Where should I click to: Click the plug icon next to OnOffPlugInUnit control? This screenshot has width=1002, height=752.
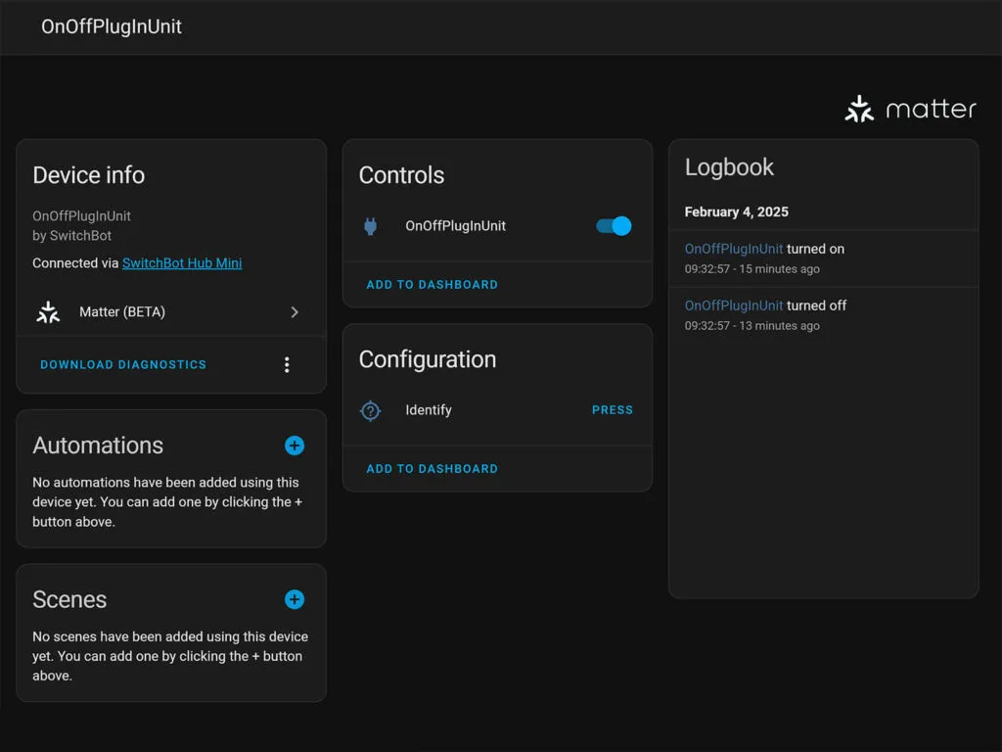pyautogui.click(x=370, y=226)
